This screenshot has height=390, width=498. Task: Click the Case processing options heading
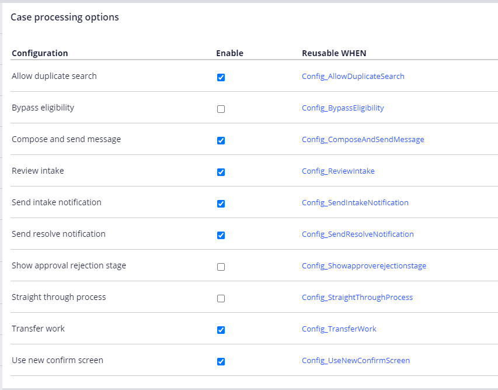64,17
